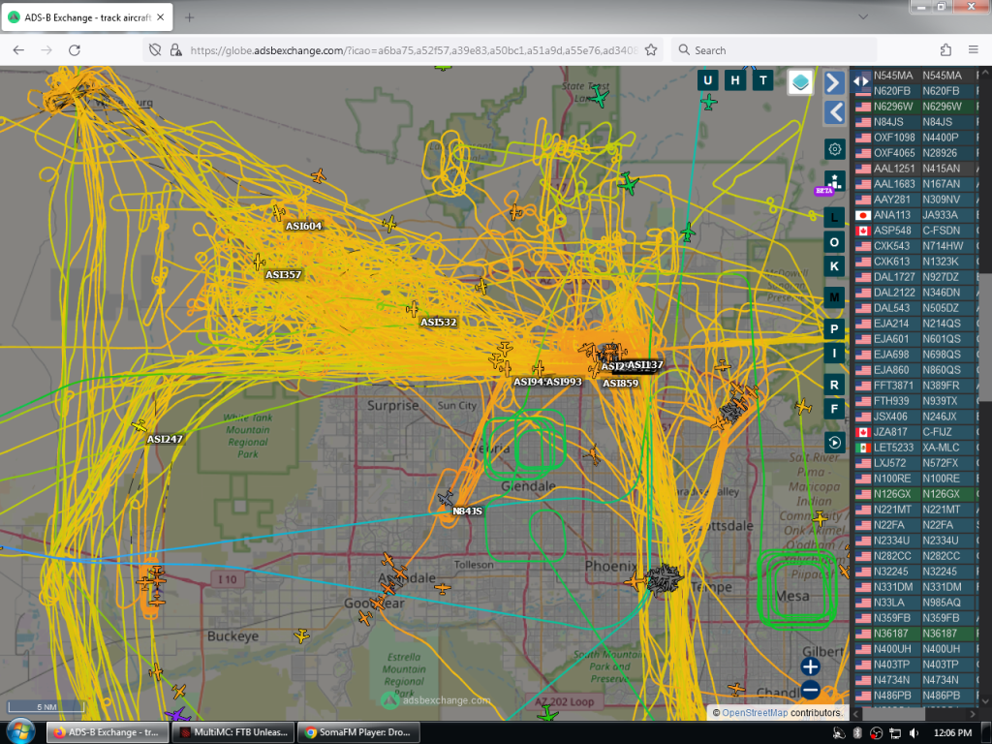View site security lock information

(x=176, y=50)
